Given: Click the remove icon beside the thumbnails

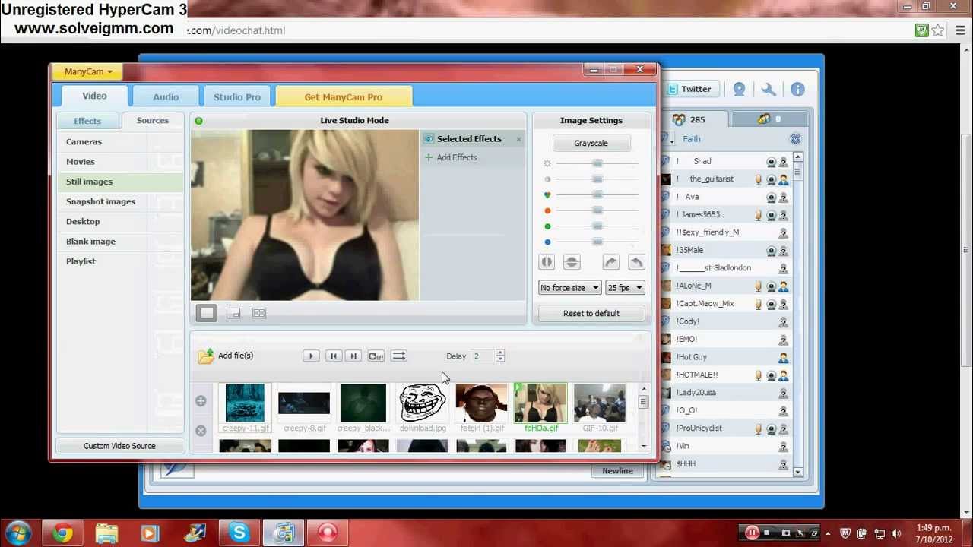Looking at the screenshot, I should tap(201, 431).
